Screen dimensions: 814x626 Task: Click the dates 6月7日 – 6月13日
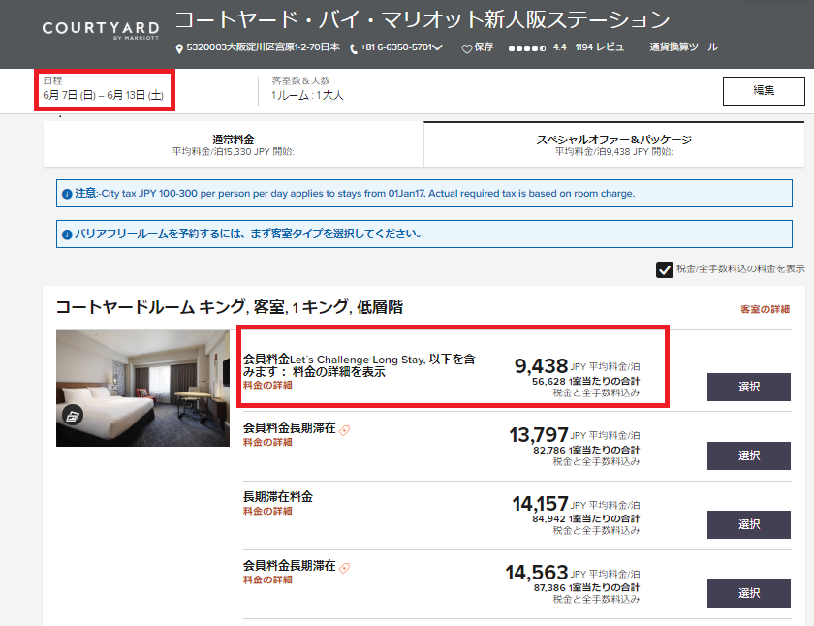104,96
